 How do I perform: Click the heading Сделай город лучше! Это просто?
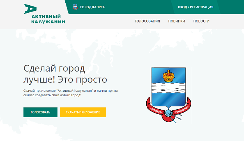pos(65,74)
